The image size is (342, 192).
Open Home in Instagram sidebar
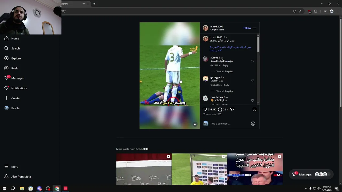tap(12, 38)
